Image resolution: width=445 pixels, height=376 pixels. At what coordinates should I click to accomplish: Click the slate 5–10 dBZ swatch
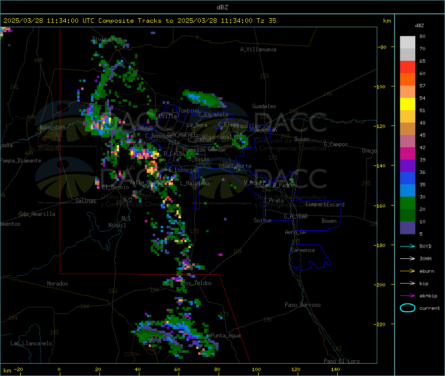pyautogui.click(x=407, y=228)
